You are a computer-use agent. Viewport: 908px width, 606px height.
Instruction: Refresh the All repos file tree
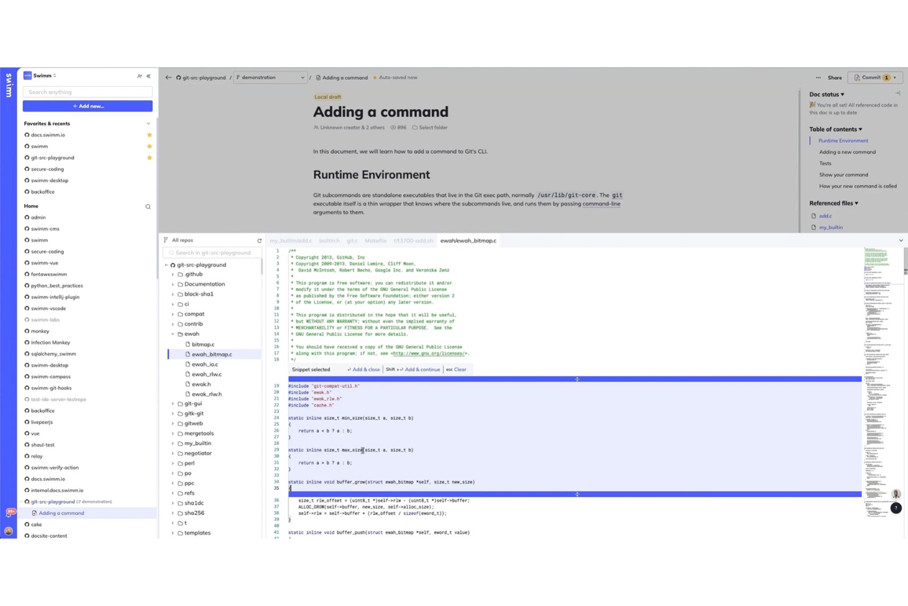click(260, 241)
